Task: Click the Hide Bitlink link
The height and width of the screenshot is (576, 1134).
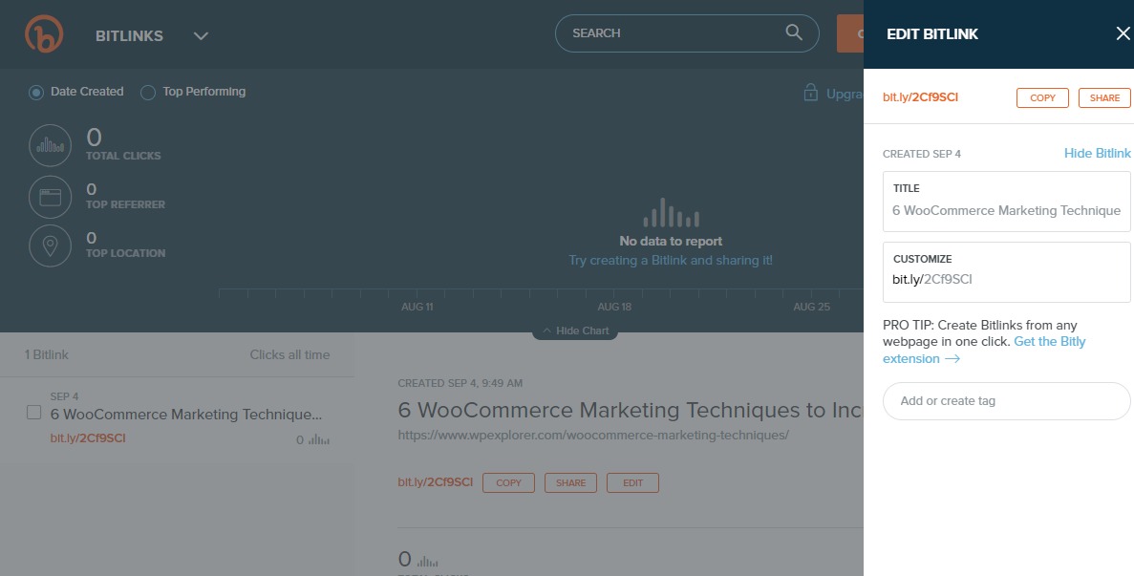Action: pyautogui.click(x=1097, y=153)
